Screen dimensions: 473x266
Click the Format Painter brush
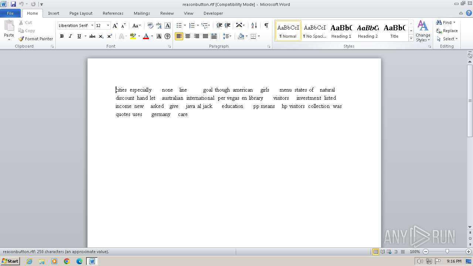coord(21,39)
